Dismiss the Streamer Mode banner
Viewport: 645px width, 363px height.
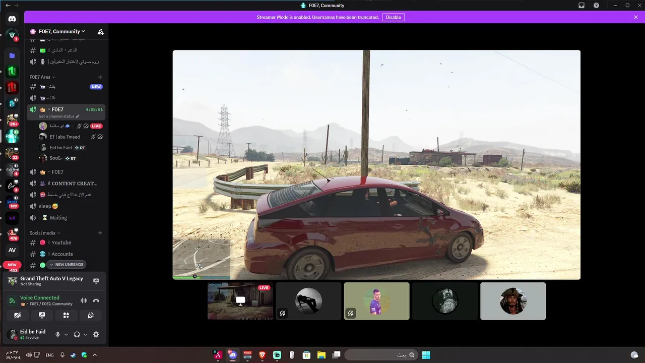[636, 17]
